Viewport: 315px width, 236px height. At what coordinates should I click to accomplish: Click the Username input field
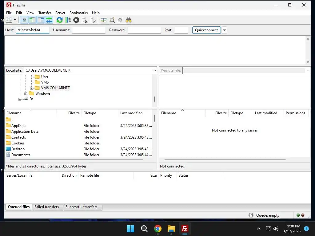coord(89,30)
